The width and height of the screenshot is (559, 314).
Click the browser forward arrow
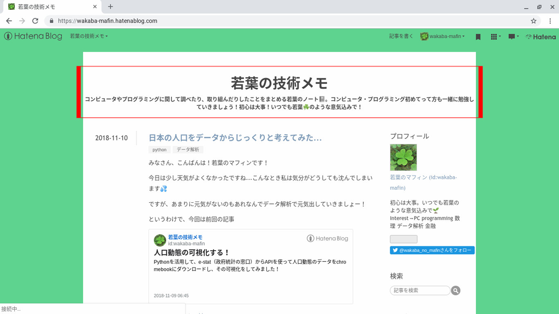(x=22, y=19)
